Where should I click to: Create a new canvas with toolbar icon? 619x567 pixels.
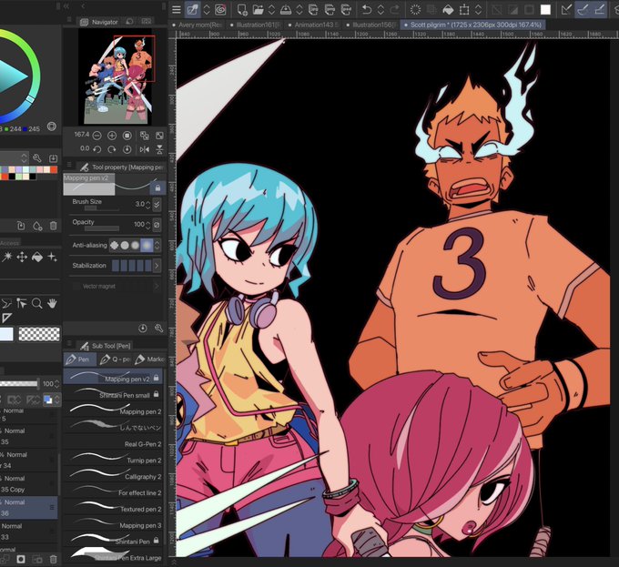(x=242, y=9)
